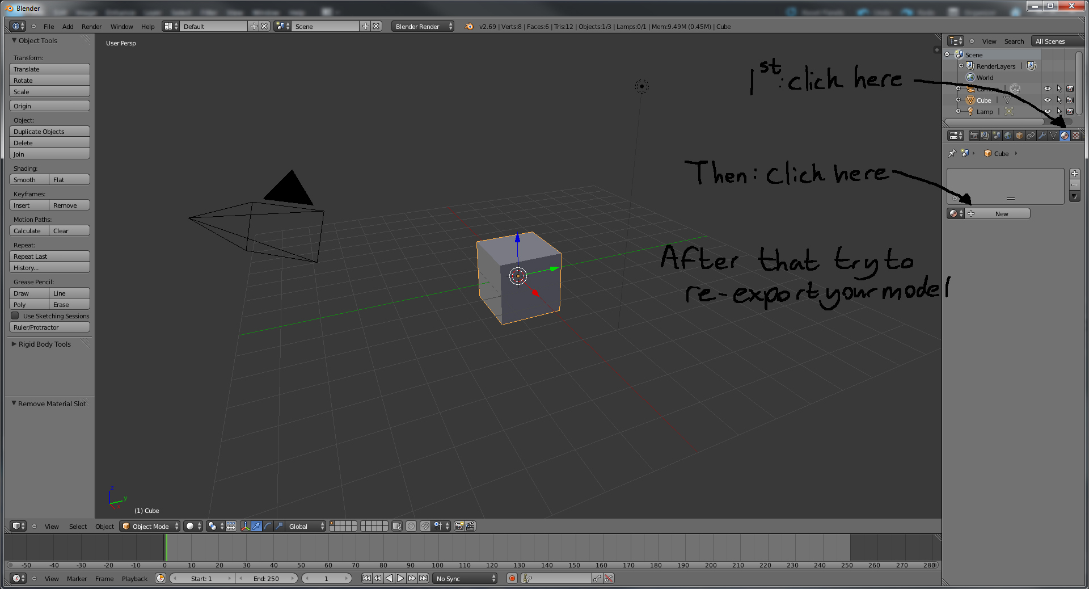Toggle Camera row renderability icon

(x=1070, y=89)
